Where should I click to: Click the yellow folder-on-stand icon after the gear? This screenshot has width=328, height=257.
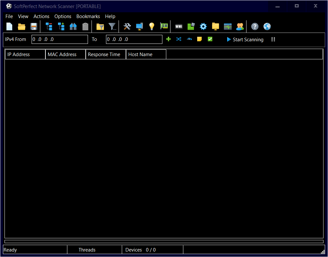(216, 26)
